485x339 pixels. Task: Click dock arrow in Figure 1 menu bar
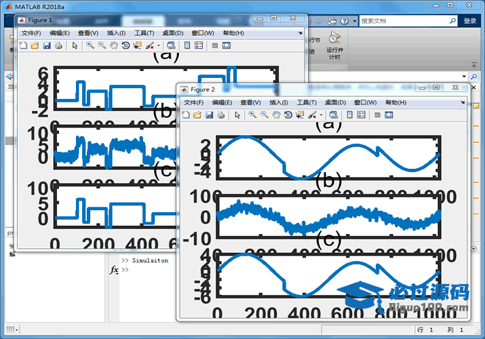[x=300, y=33]
